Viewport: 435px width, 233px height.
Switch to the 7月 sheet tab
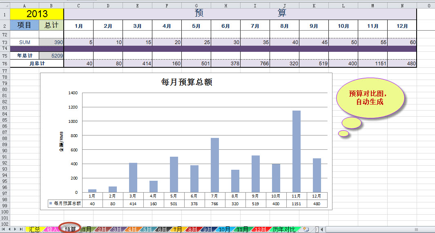[177, 229]
